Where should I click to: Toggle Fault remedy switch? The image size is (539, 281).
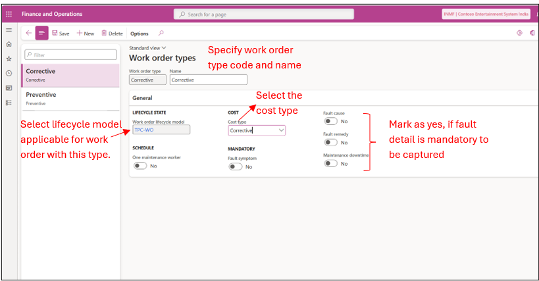330,143
